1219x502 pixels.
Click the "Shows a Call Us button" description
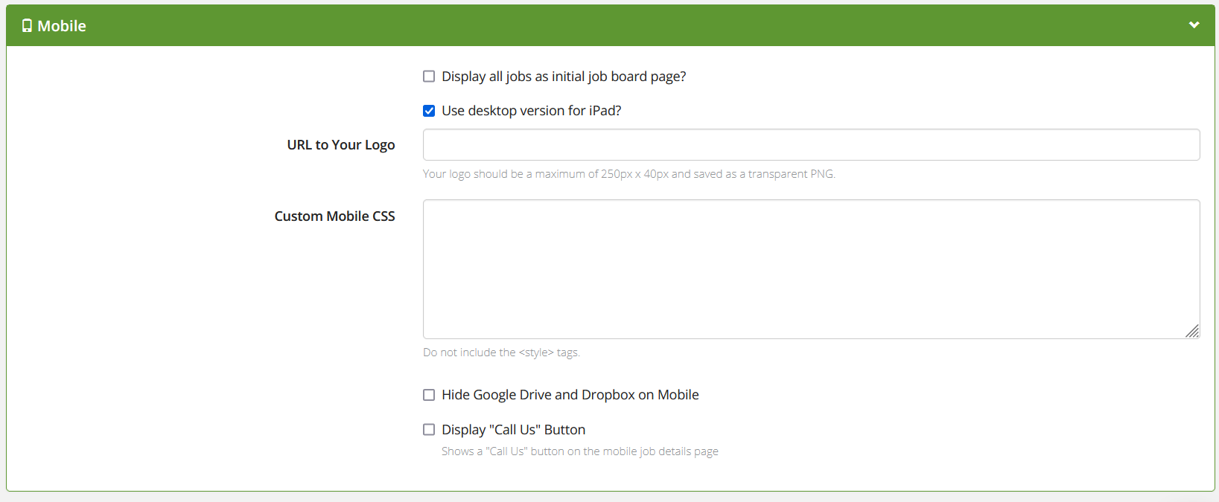580,451
